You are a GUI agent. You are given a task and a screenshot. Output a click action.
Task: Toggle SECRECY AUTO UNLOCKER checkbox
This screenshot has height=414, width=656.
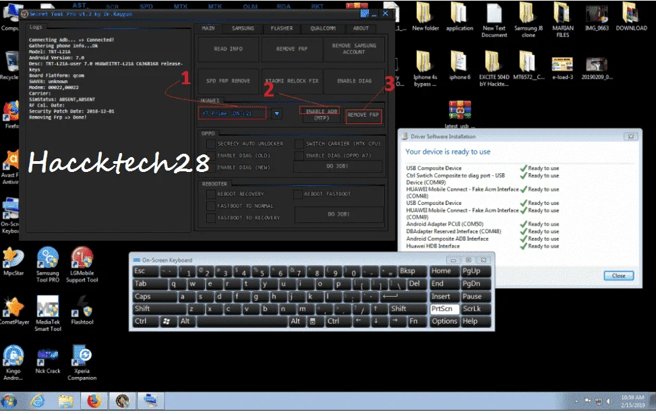pyautogui.click(x=211, y=144)
